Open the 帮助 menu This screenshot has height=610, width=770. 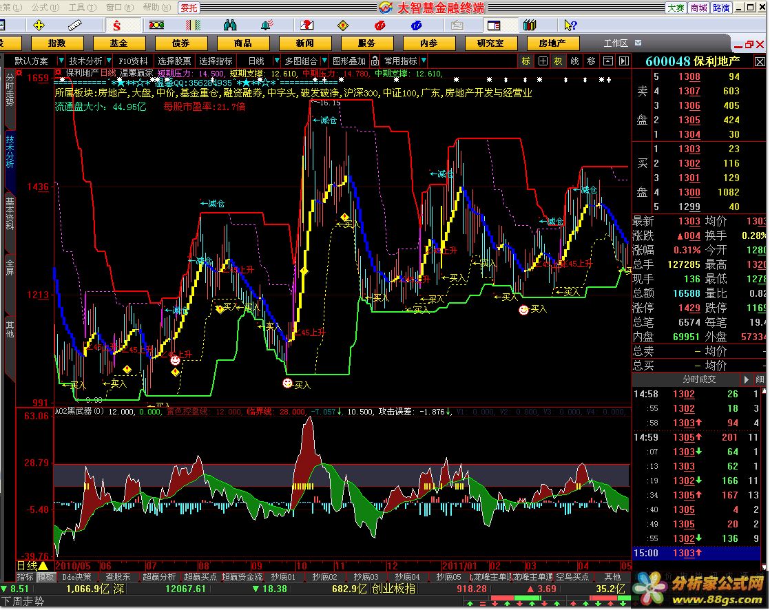(x=156, y=8)
